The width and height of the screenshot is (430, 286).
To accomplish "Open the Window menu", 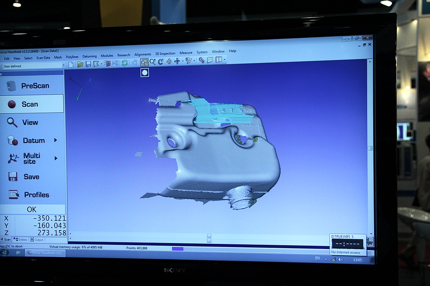I will tap(218, 52).
